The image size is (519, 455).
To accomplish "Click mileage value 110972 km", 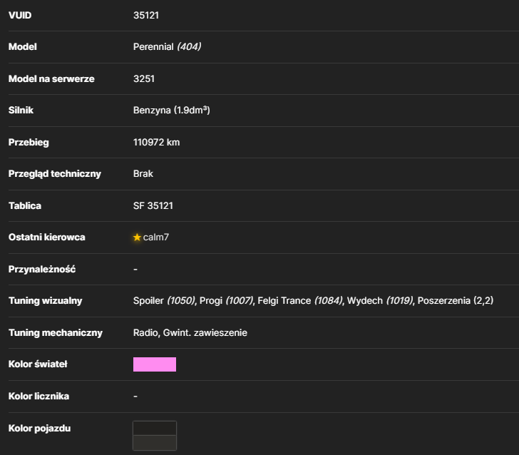I will click(156, 143).
